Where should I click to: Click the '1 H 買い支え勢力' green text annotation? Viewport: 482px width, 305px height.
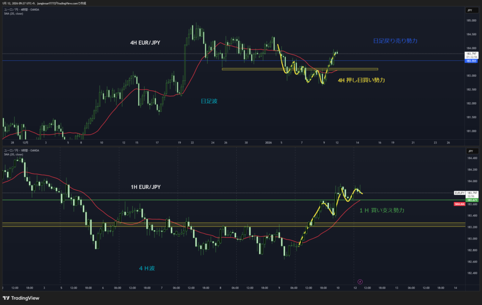[x=381, y=210]
